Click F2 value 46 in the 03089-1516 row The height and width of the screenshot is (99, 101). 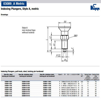[x=96, y=96]
